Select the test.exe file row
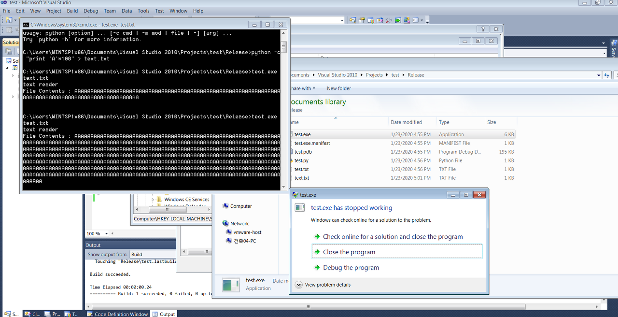This screenshot has width=618, height=317. tap(403, 134)
